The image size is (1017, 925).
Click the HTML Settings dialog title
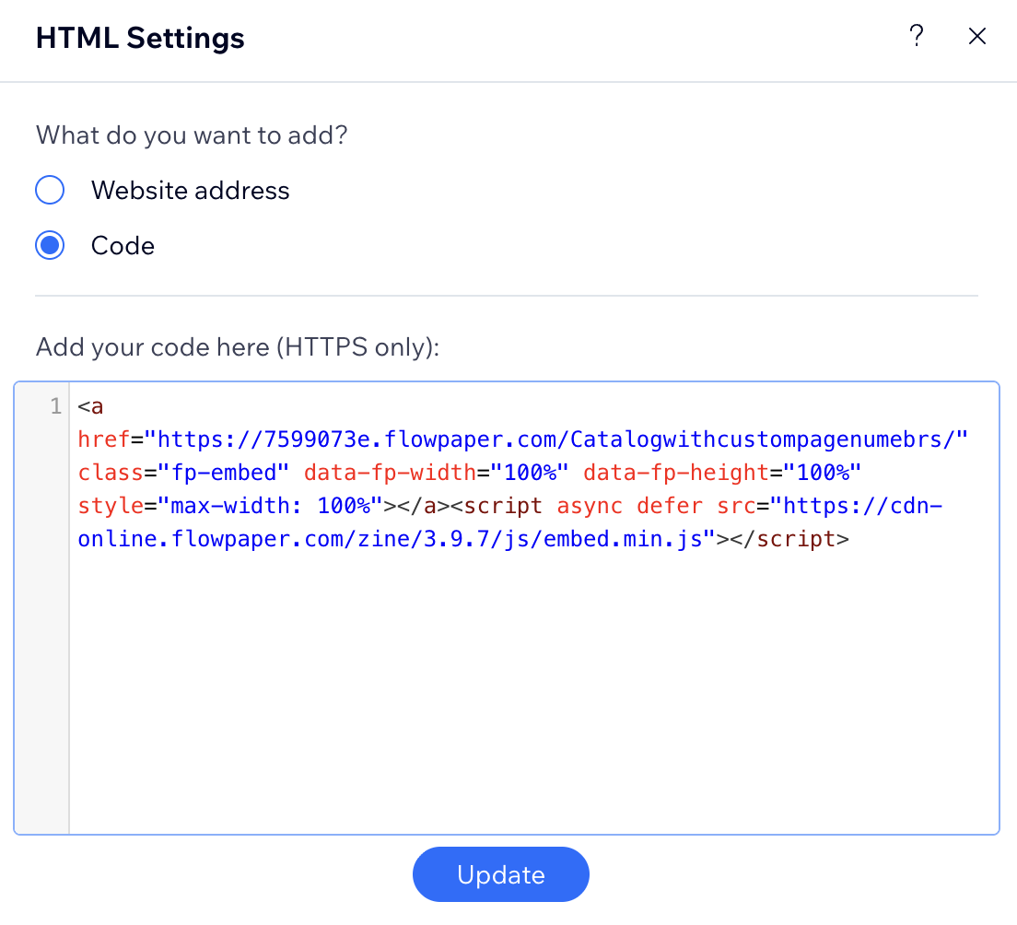pyautogui.click(x=140, y=38)
